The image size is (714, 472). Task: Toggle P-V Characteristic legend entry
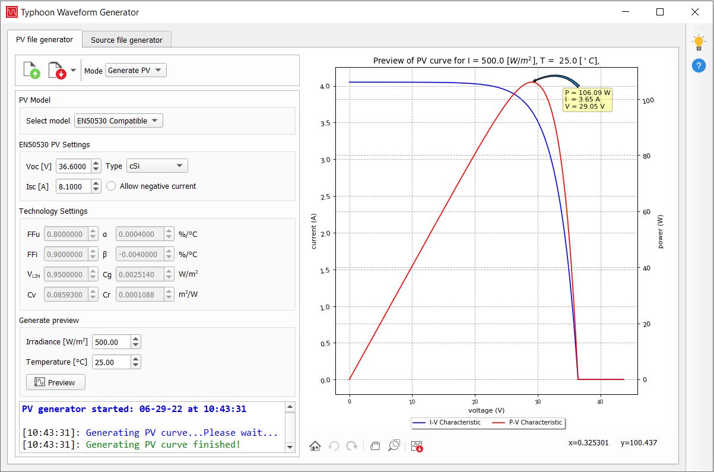[528, 423]
